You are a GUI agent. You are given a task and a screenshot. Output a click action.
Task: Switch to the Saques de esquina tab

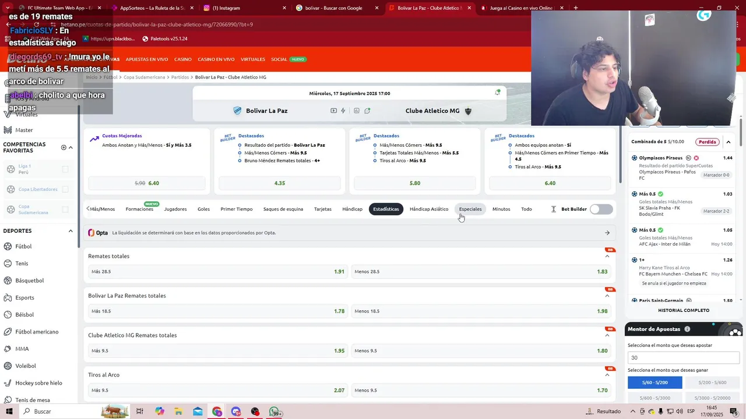click(x=283, y=209)
